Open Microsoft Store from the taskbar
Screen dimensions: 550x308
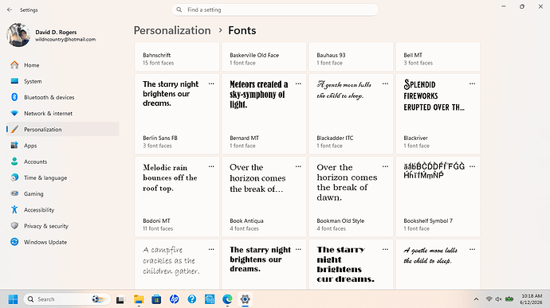click(156, 299)
